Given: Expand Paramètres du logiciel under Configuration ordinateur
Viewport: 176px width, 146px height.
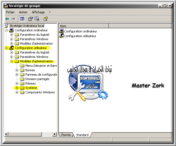Looking at the screenshot, I should (12, 35).
